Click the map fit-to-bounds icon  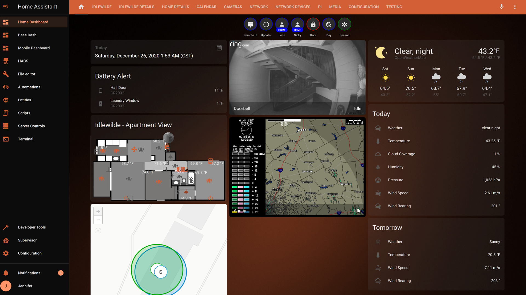click(x=98, y=231)
